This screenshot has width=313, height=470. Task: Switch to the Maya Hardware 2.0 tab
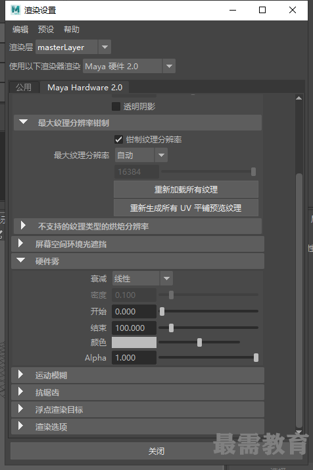(85, 87)
